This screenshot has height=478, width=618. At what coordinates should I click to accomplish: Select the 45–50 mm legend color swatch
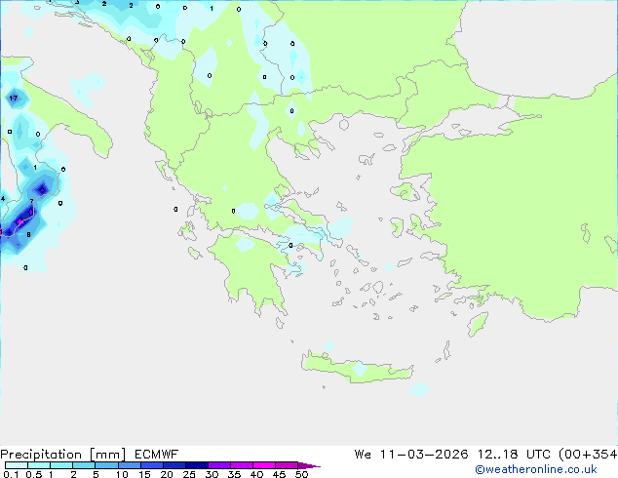click(x=287, y=465)
